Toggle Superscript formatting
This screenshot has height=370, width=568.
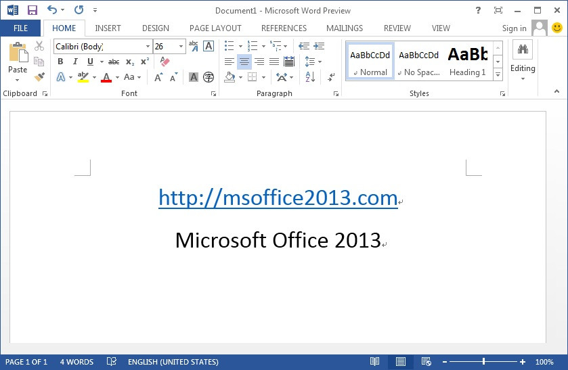145,62
